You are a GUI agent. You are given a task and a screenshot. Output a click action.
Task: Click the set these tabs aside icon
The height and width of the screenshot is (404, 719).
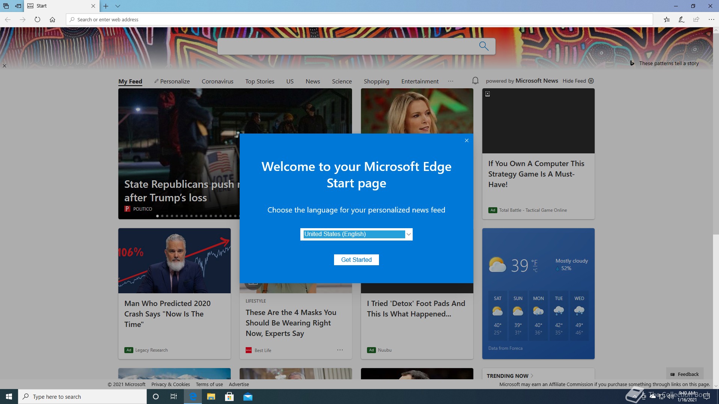click(18, 6)
